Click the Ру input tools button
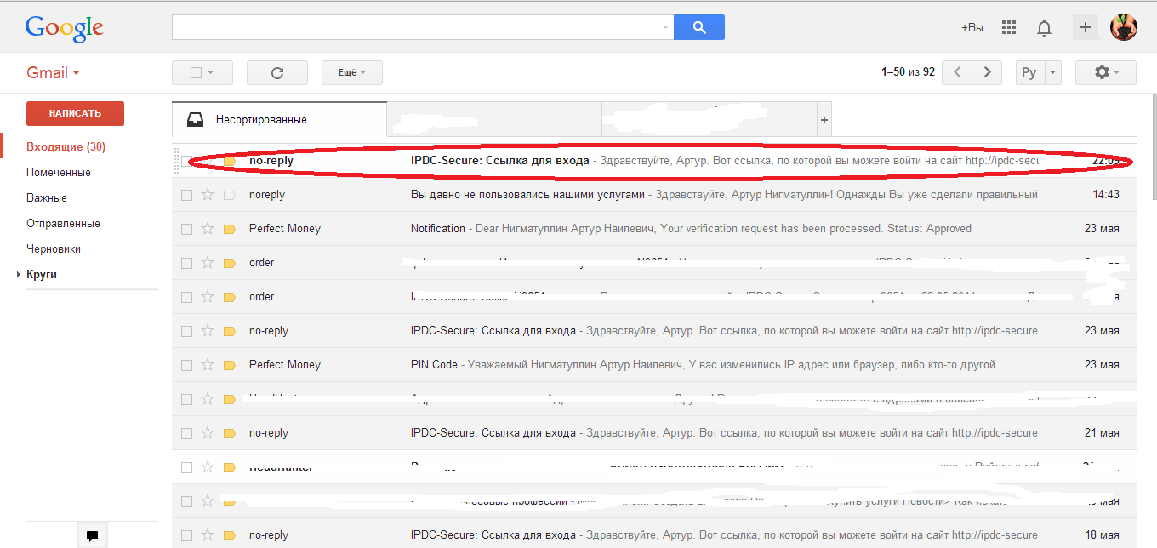Screen dimensions: 1157x548 (x=1029, y=72)
